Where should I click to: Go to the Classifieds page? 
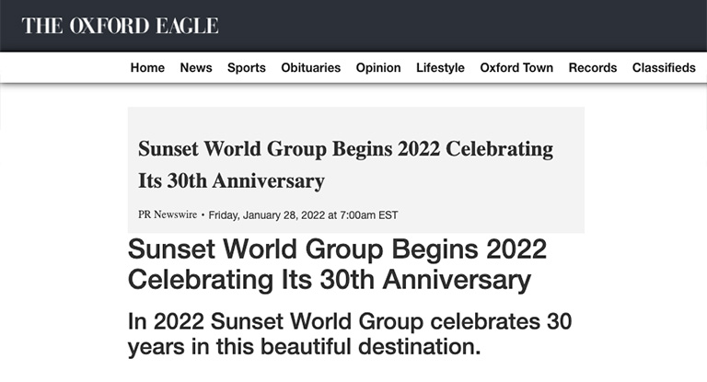pos(664,67)
